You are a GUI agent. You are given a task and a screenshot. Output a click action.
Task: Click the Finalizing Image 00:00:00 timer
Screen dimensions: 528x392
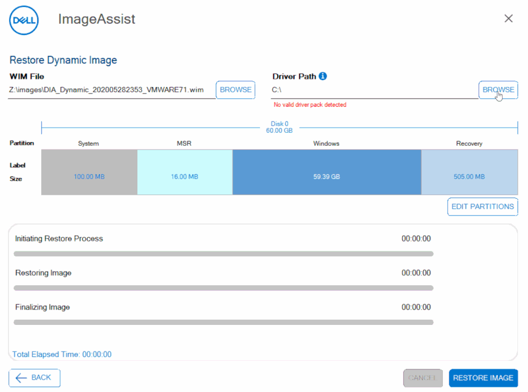point(416,307)
